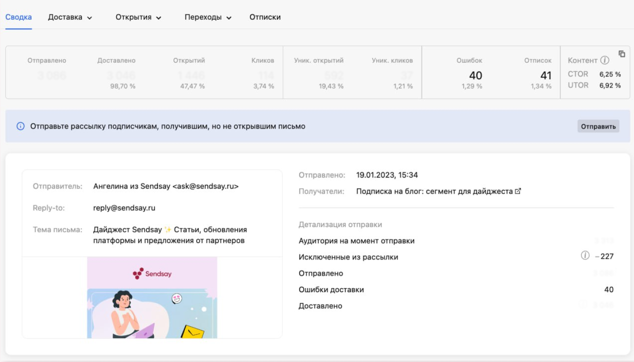Click the Отправлено statistic column header

point(47,61)
